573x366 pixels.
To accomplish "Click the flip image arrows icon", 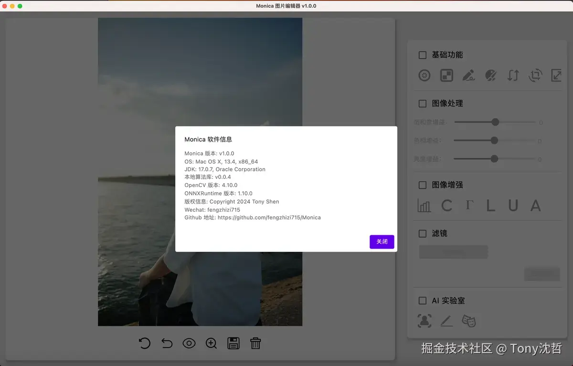I will pyautogui.click(x=513, y=75).
